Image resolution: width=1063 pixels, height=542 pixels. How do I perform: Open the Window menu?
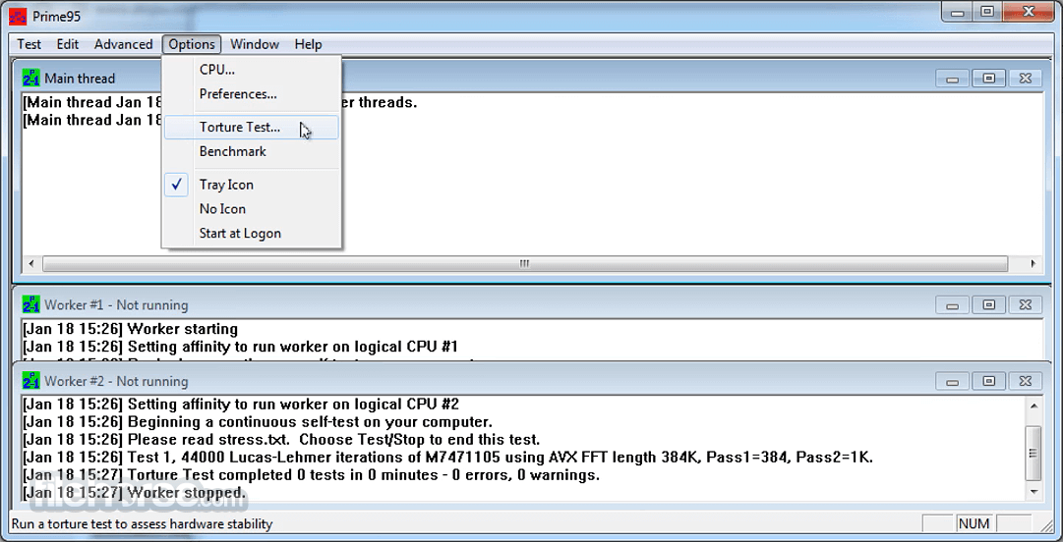point(255,44)
